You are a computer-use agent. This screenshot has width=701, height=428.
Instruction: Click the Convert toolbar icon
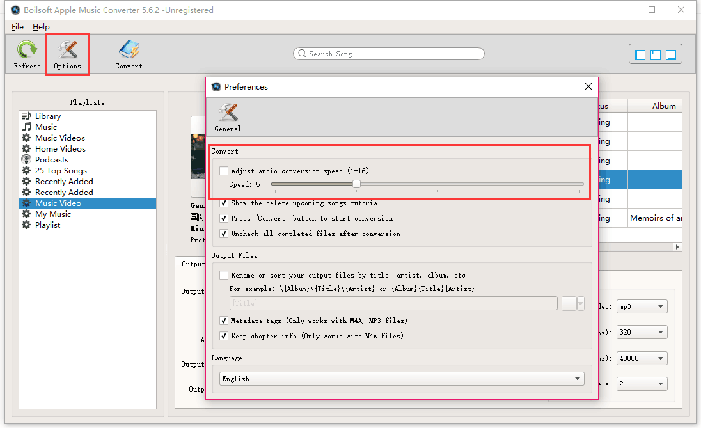129,54
